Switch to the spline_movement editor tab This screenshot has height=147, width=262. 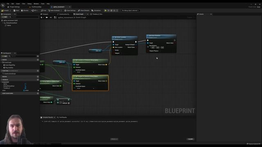click(59, 7)
